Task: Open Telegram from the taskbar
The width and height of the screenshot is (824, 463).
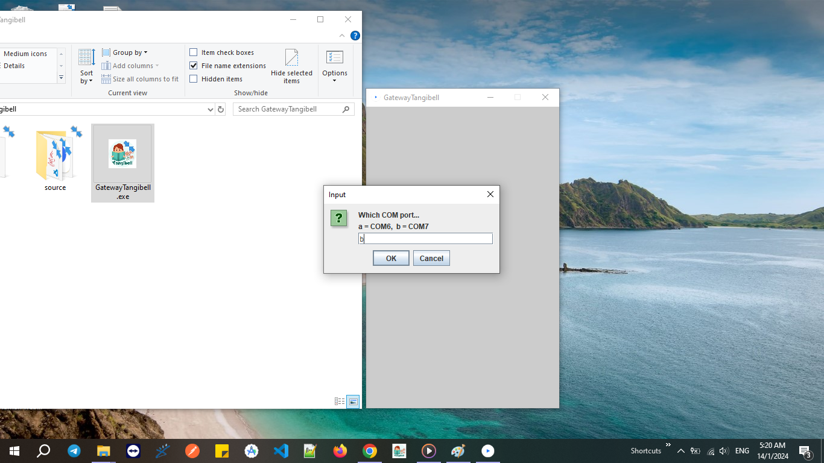Action: pos(74,451)
